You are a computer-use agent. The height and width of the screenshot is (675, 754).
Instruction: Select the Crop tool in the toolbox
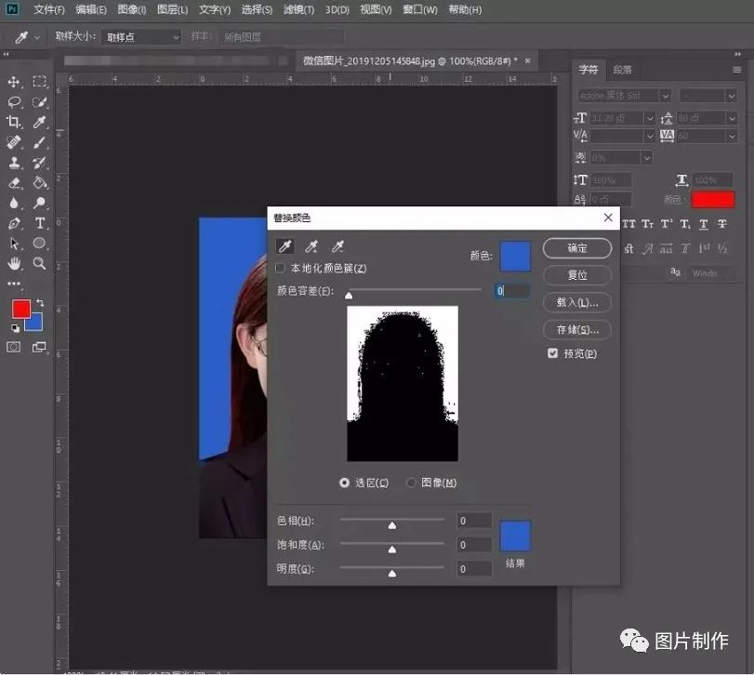pyautogui.click(x=15, y=122)
